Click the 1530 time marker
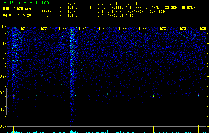209x133 pixels. pos(202,29)
